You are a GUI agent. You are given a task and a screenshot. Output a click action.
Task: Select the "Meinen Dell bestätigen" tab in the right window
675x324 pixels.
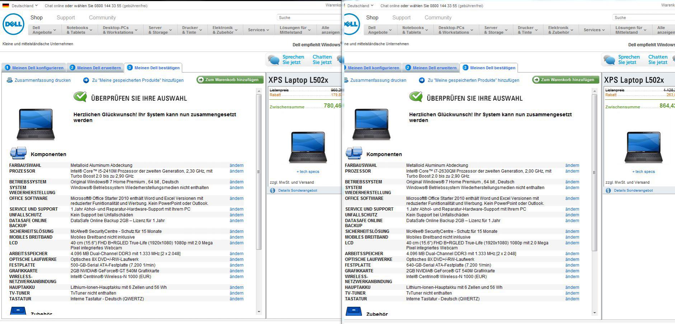coord(489,68)
